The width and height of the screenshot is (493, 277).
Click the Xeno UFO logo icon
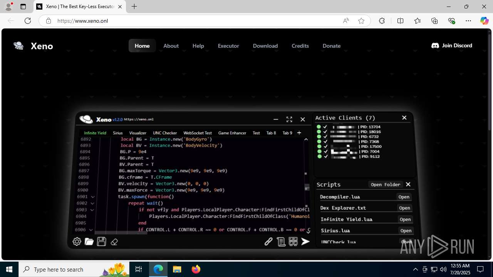18,46
